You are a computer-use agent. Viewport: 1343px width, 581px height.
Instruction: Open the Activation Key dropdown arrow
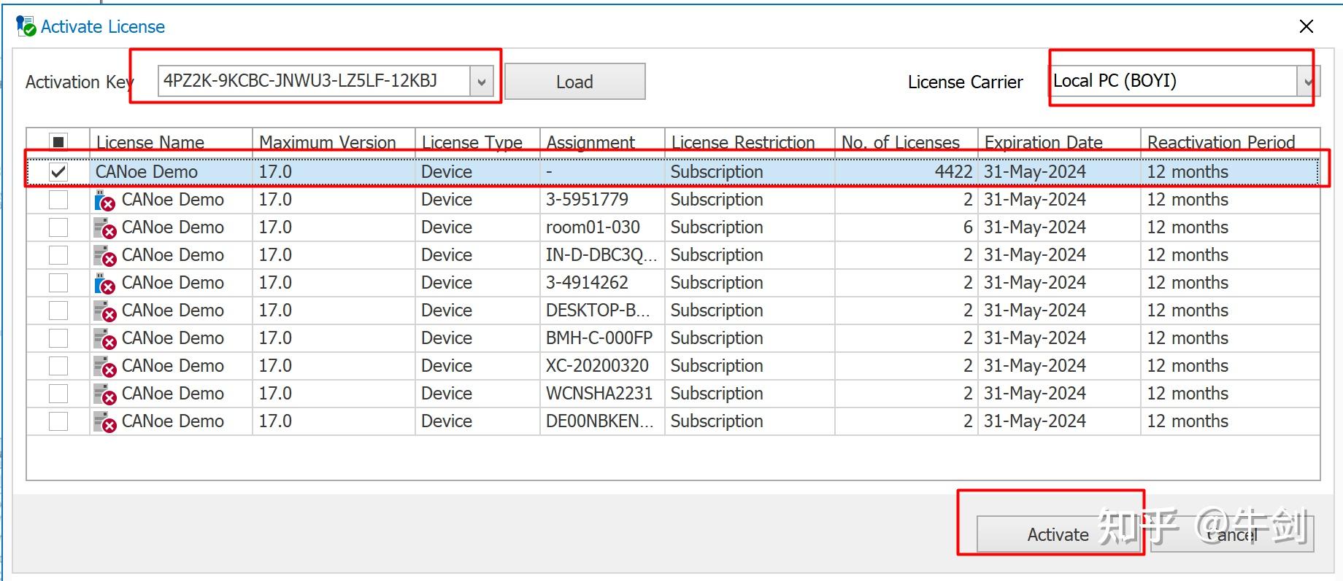pyautogui.click(x=481, y=82)
